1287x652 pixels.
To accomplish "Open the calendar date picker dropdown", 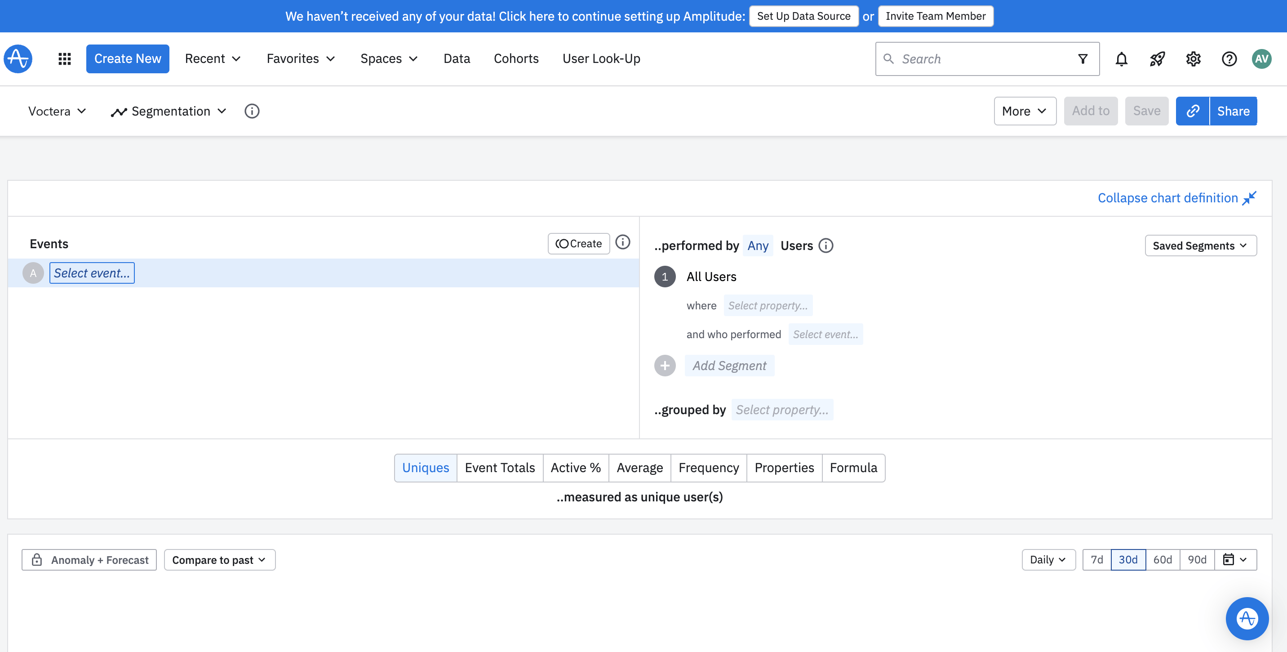I will point(1235,559).
